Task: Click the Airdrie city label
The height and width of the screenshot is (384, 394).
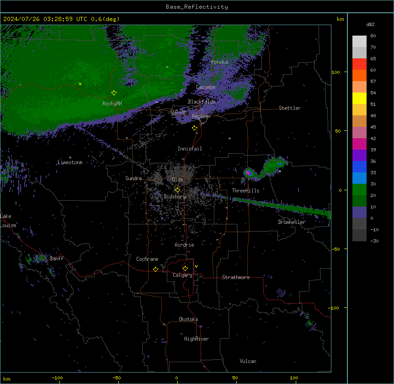Action: click(185, 245)
